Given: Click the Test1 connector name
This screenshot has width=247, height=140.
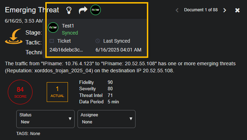Looking at the screenshot, I should pos(68,26).
